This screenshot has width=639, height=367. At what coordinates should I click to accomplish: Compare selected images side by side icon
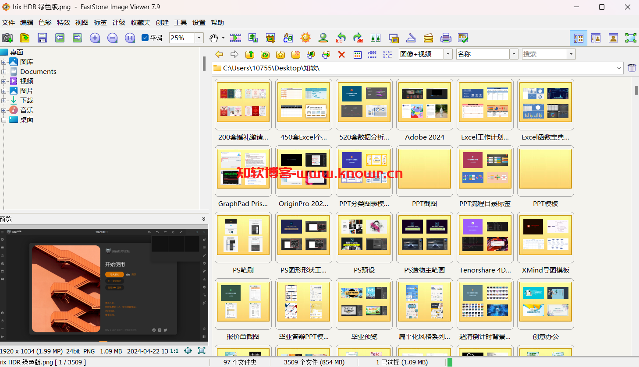376,38
